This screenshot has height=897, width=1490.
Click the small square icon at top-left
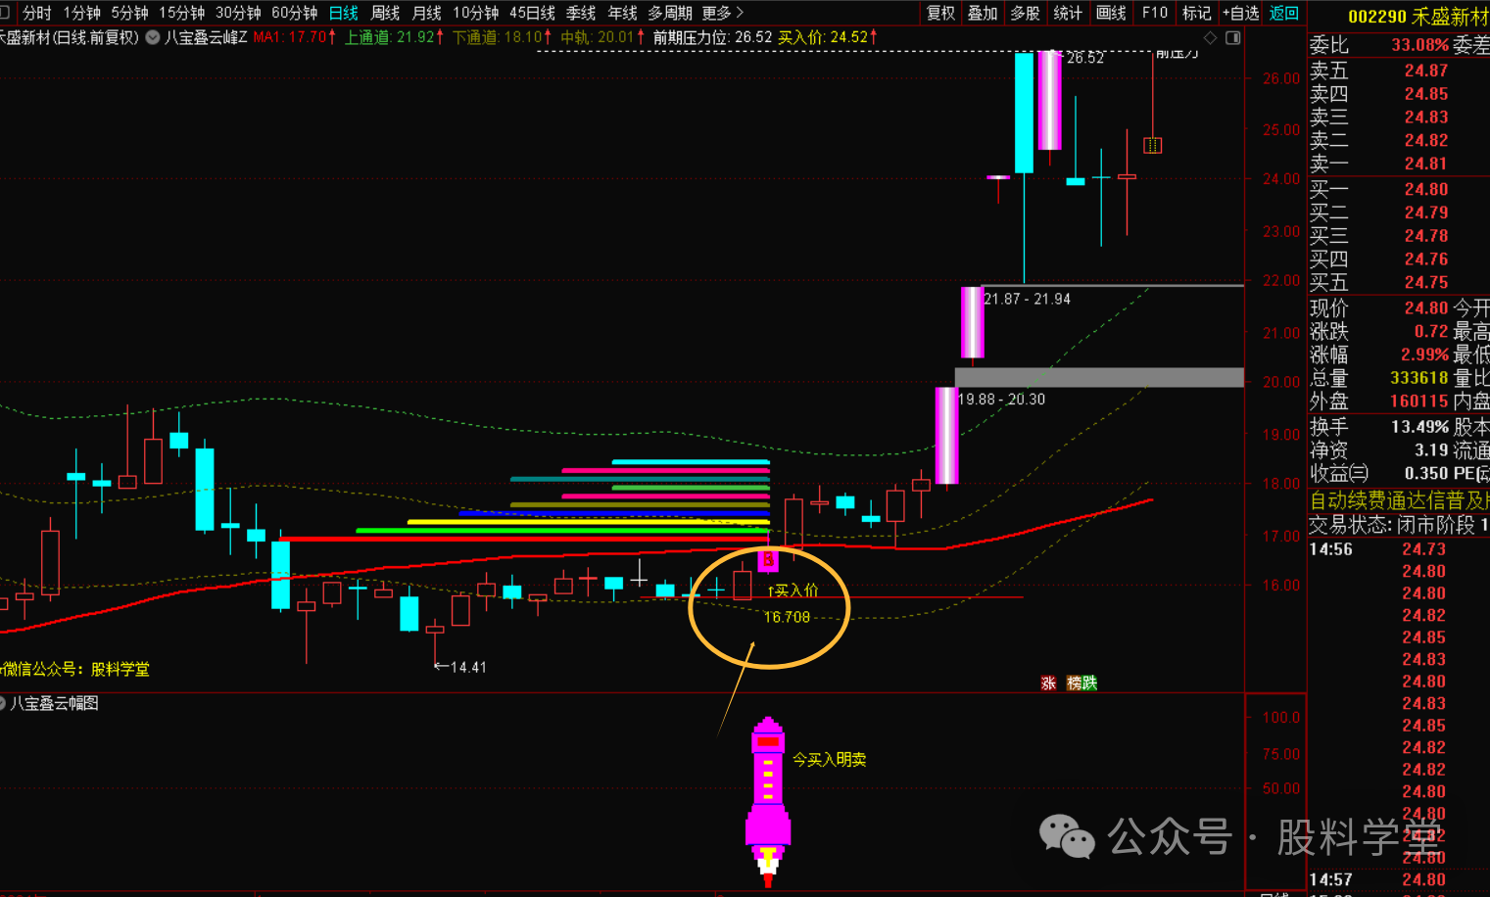click(x=5, y=13)
